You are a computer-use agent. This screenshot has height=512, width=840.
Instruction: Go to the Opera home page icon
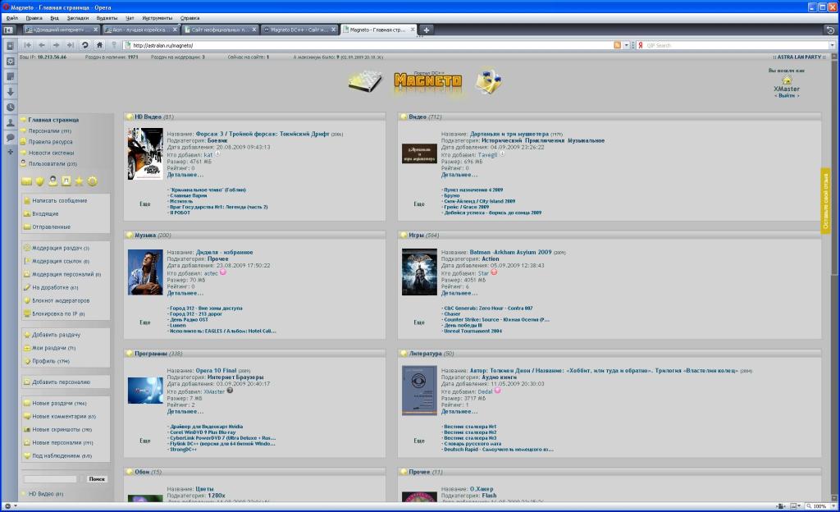point(99,45)
